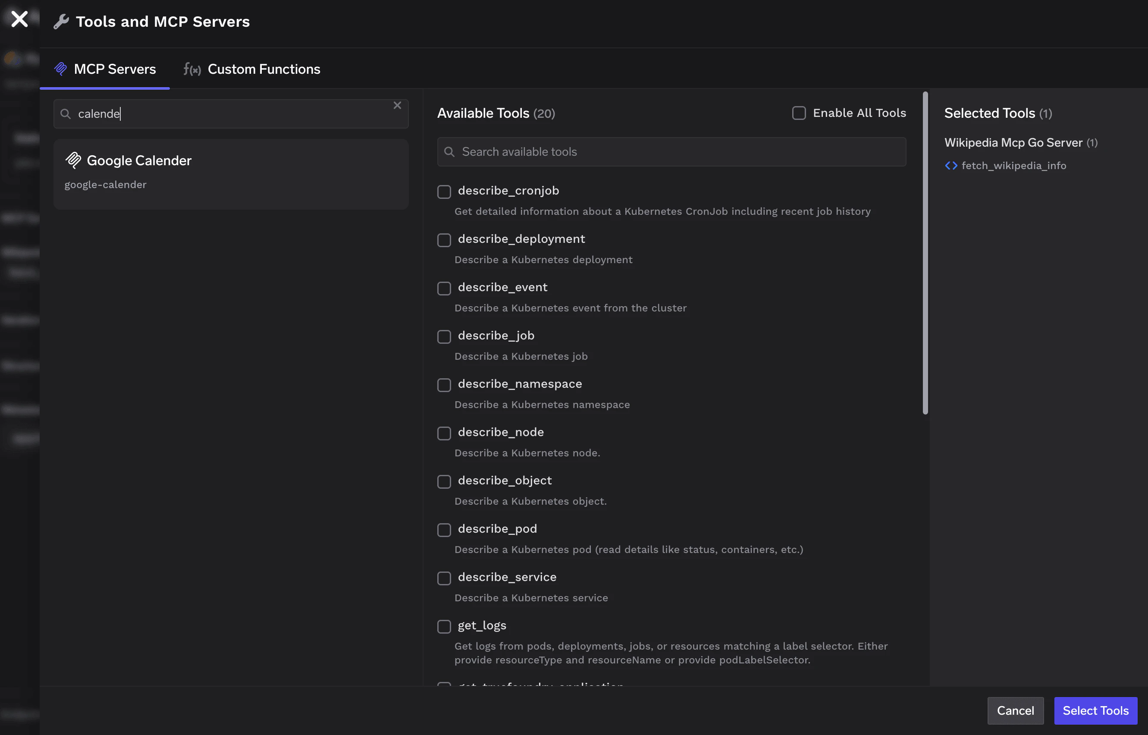Select the Google Calender server card

pyautogui.click(x=231, y=174)
